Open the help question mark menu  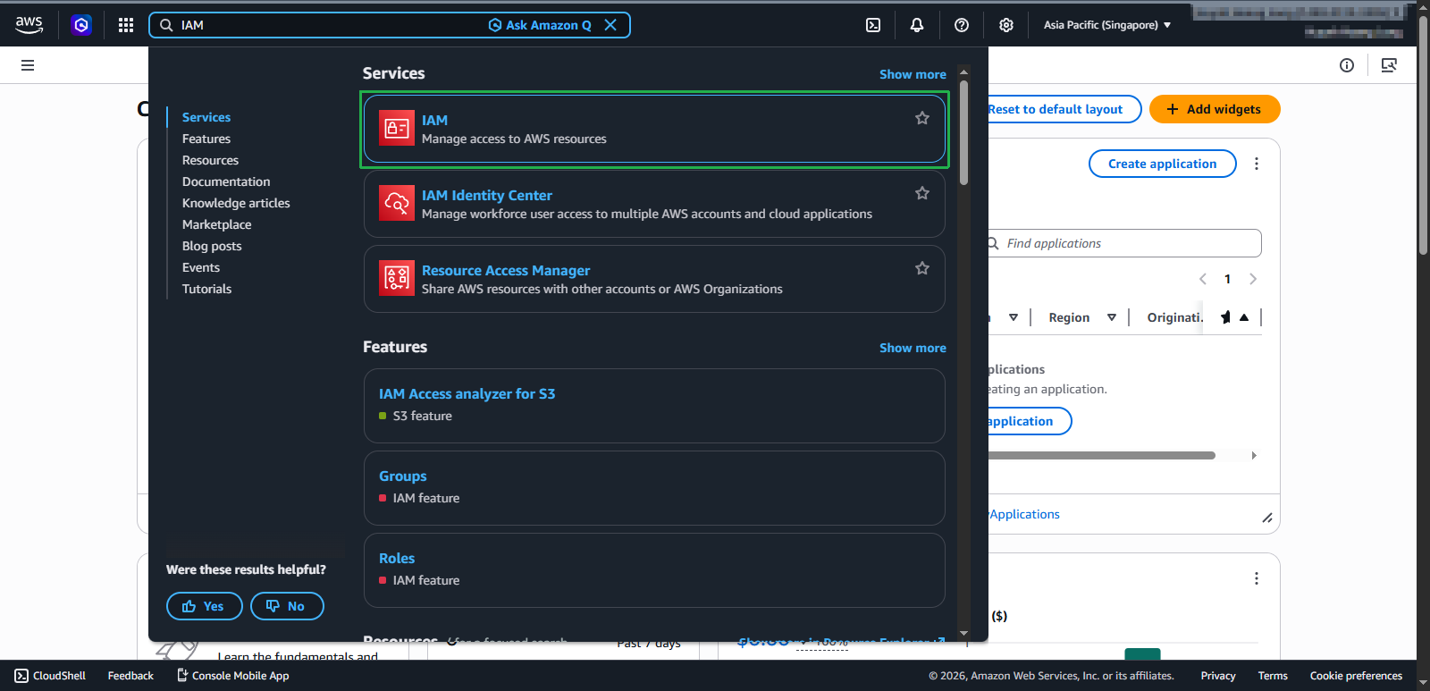pyautogui.click(x=962, y=25)
